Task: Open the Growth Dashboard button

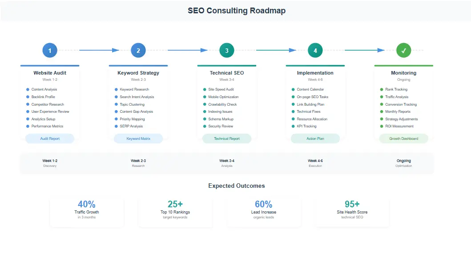Action: [x=404, y=138]
